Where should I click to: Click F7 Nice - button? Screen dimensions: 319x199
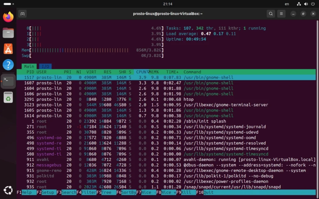[146, 192]
